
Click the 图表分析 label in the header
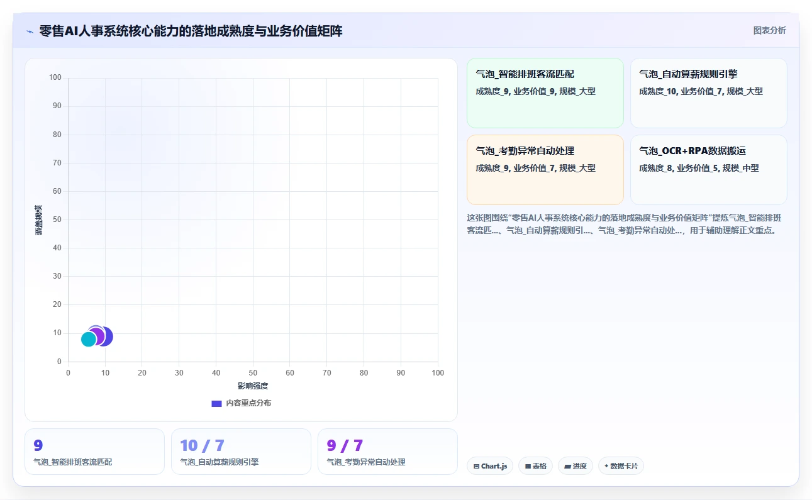(x=769, y=30)
